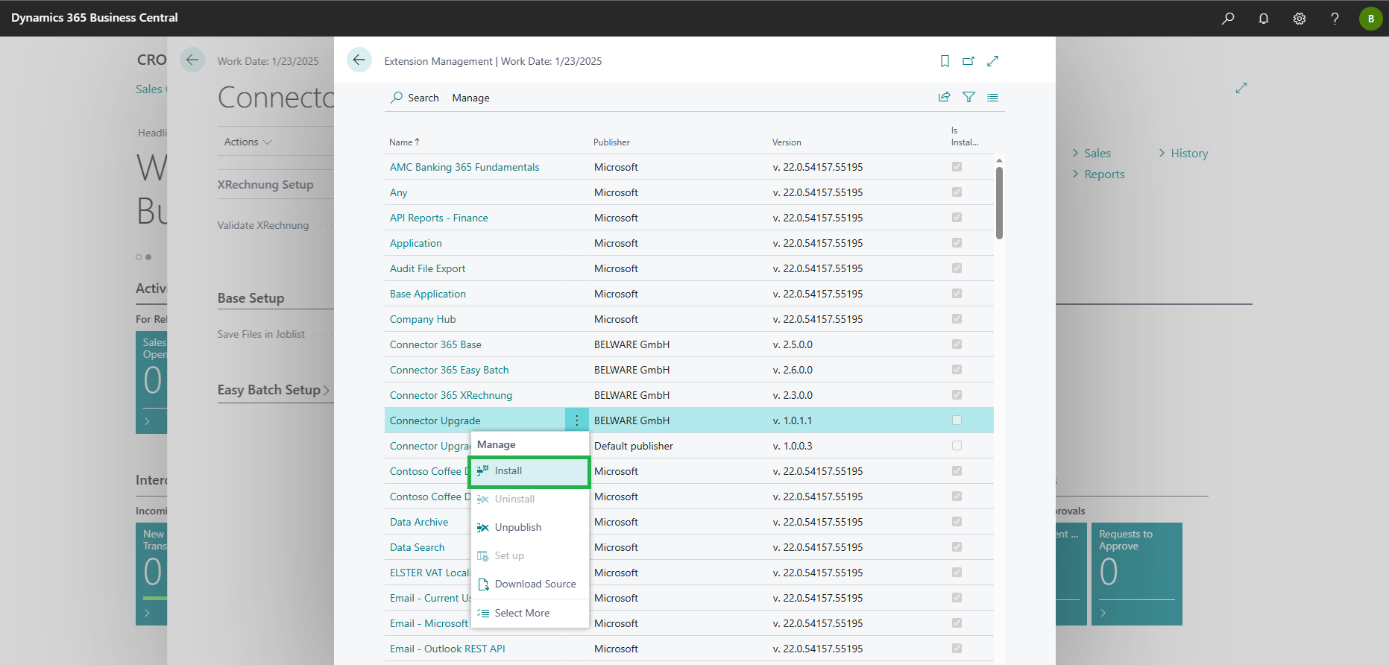Open the search magnifier in top bar
Screen dimensions: 1389x665
pos(1228,19)
